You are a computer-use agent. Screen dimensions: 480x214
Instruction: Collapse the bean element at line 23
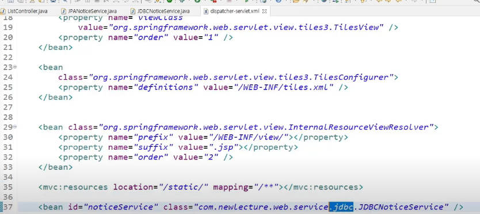click(x=15, y=67)
